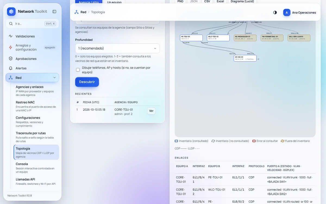Click the Red breadcrumb link
This screenshot has height=204, width=326.
pos(83,12)
